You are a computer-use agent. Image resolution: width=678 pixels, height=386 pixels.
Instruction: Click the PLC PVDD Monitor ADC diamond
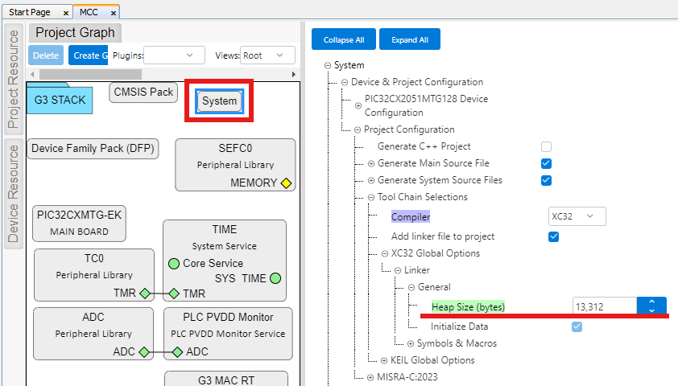[x=177, y=351]
